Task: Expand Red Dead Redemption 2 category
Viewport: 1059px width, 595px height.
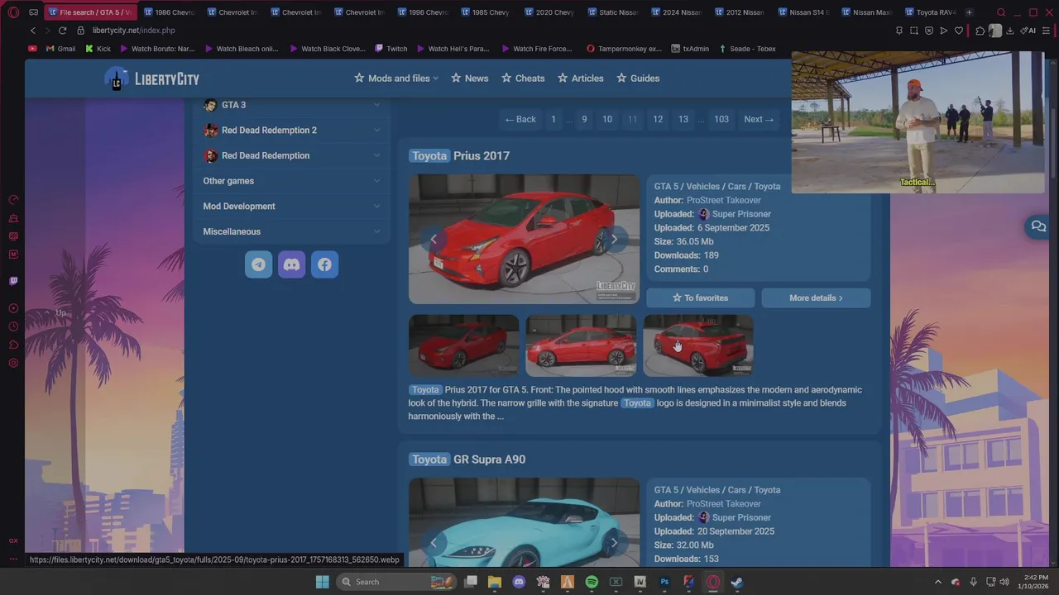Action: point(291,130)
